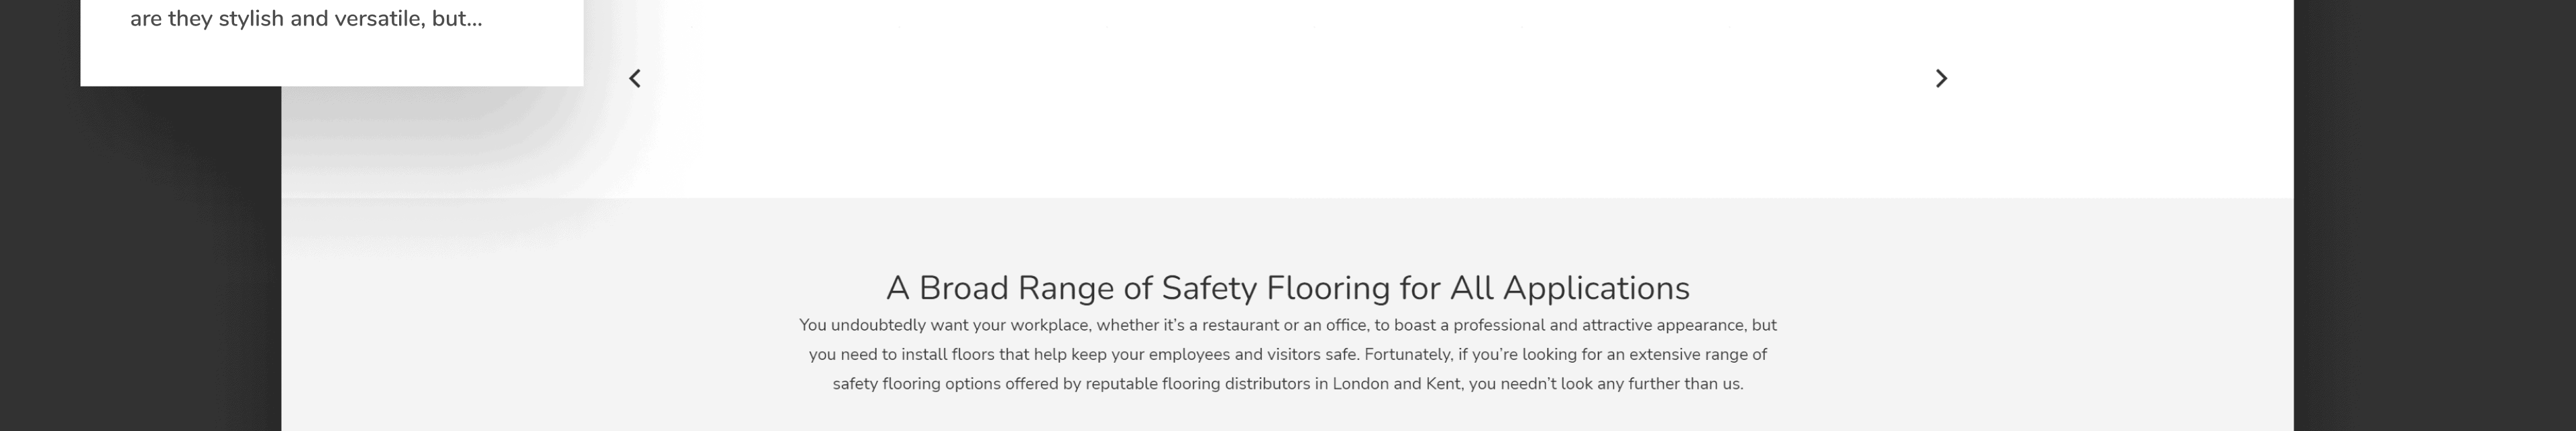Open the 'are they stylish and versatile' excerpt
Screen dimensions: 2576x431
[305, 19]
